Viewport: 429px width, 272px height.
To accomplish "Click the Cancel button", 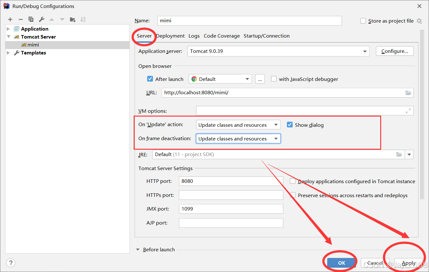I will 375,263.
